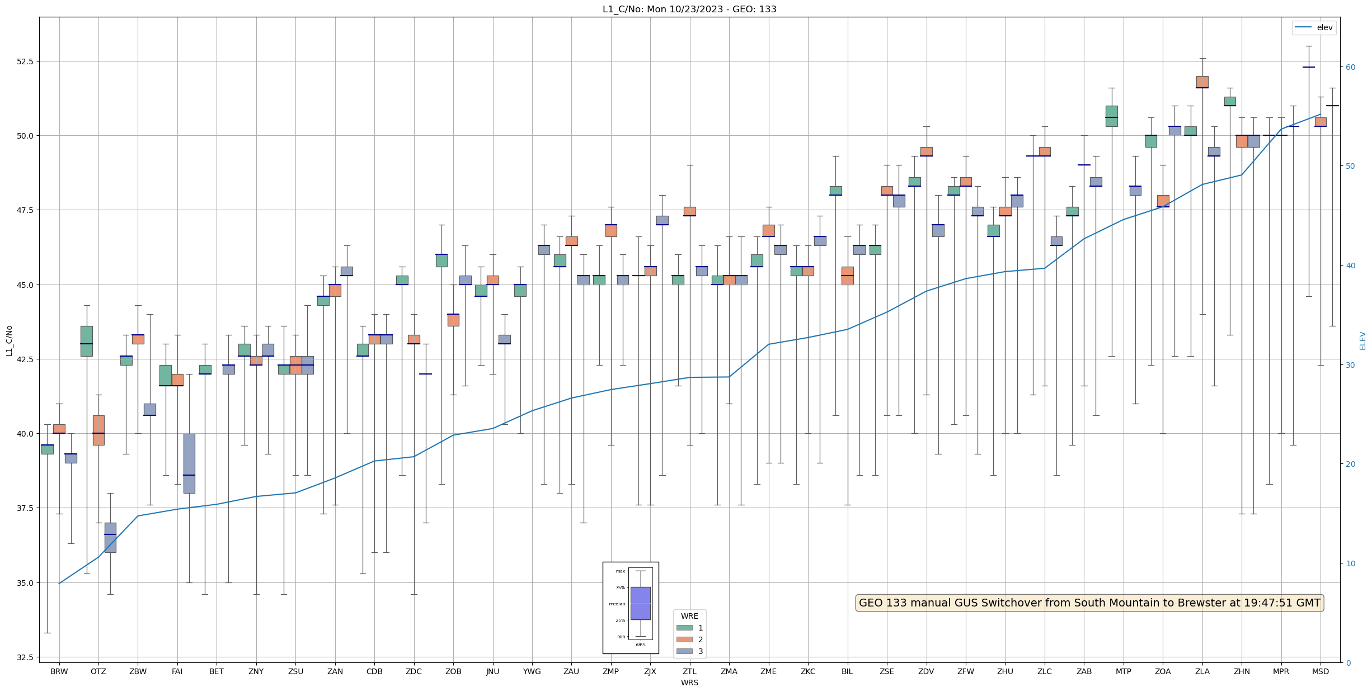Click the L1_C/No left axis label
The image size is (1372, 692).
9,340
